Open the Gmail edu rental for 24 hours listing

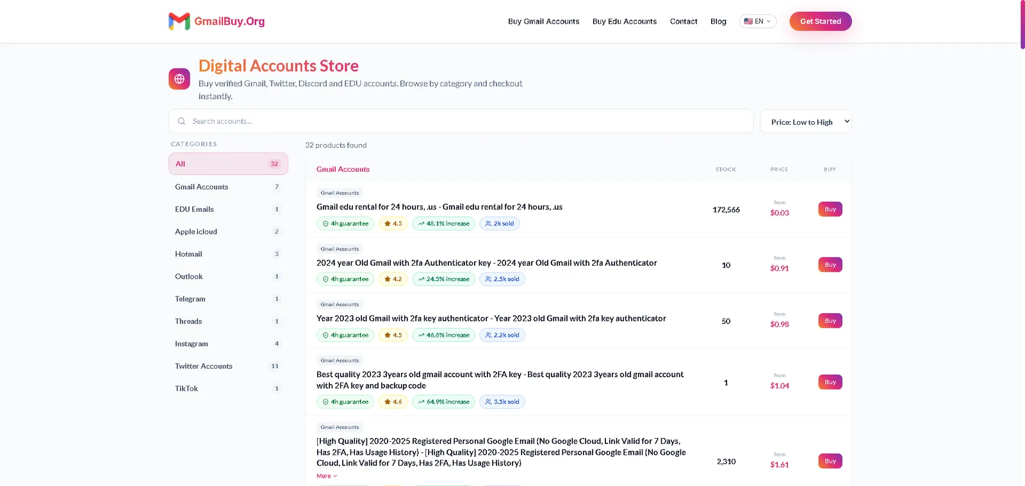[439, 207]
